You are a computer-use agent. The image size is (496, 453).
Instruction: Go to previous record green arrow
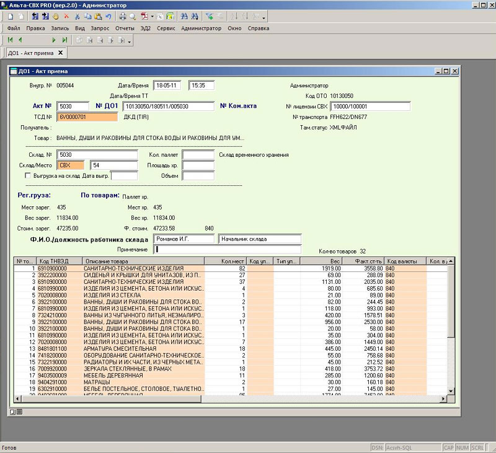coord(20,40)
